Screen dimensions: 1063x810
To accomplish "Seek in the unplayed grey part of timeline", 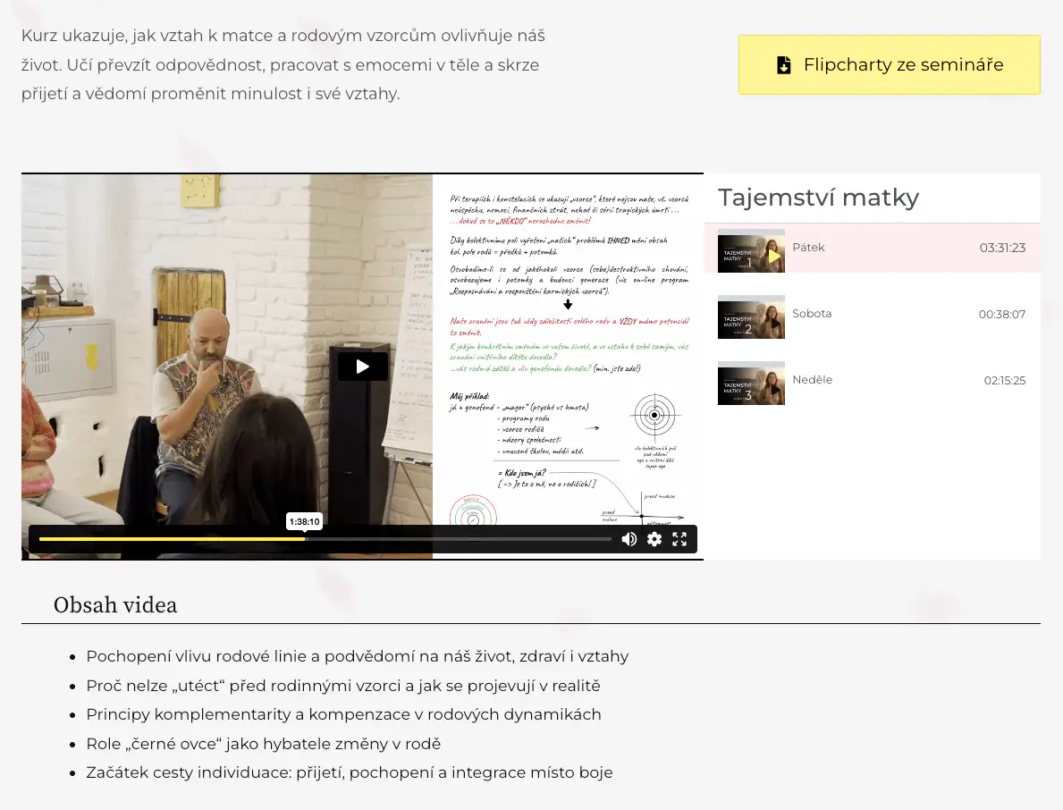I will coord(456,539).
